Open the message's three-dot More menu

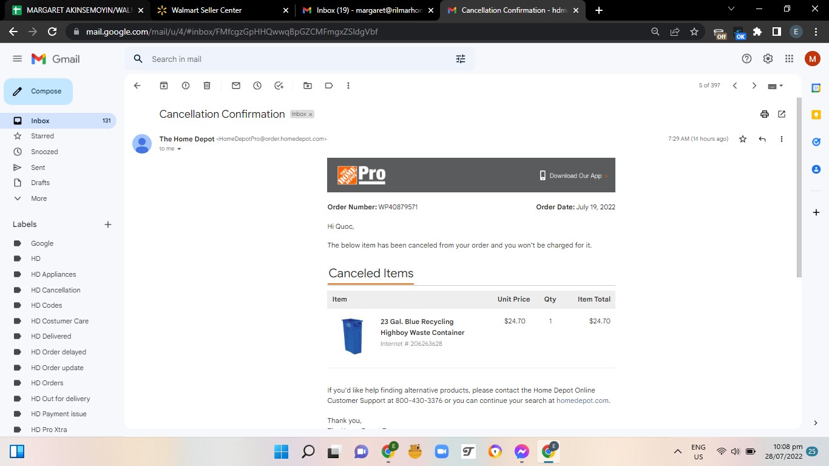(x=782, y=139)
